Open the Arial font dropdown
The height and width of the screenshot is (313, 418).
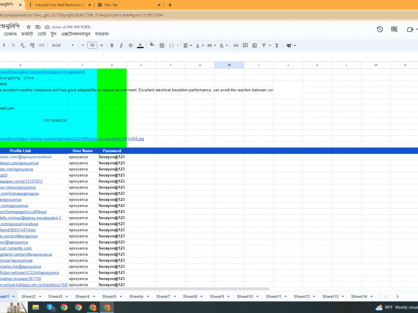click(x=63, y=45)
